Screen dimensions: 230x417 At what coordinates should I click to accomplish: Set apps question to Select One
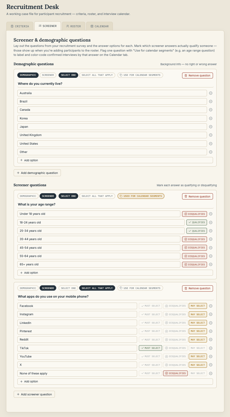tap(68, 288)
